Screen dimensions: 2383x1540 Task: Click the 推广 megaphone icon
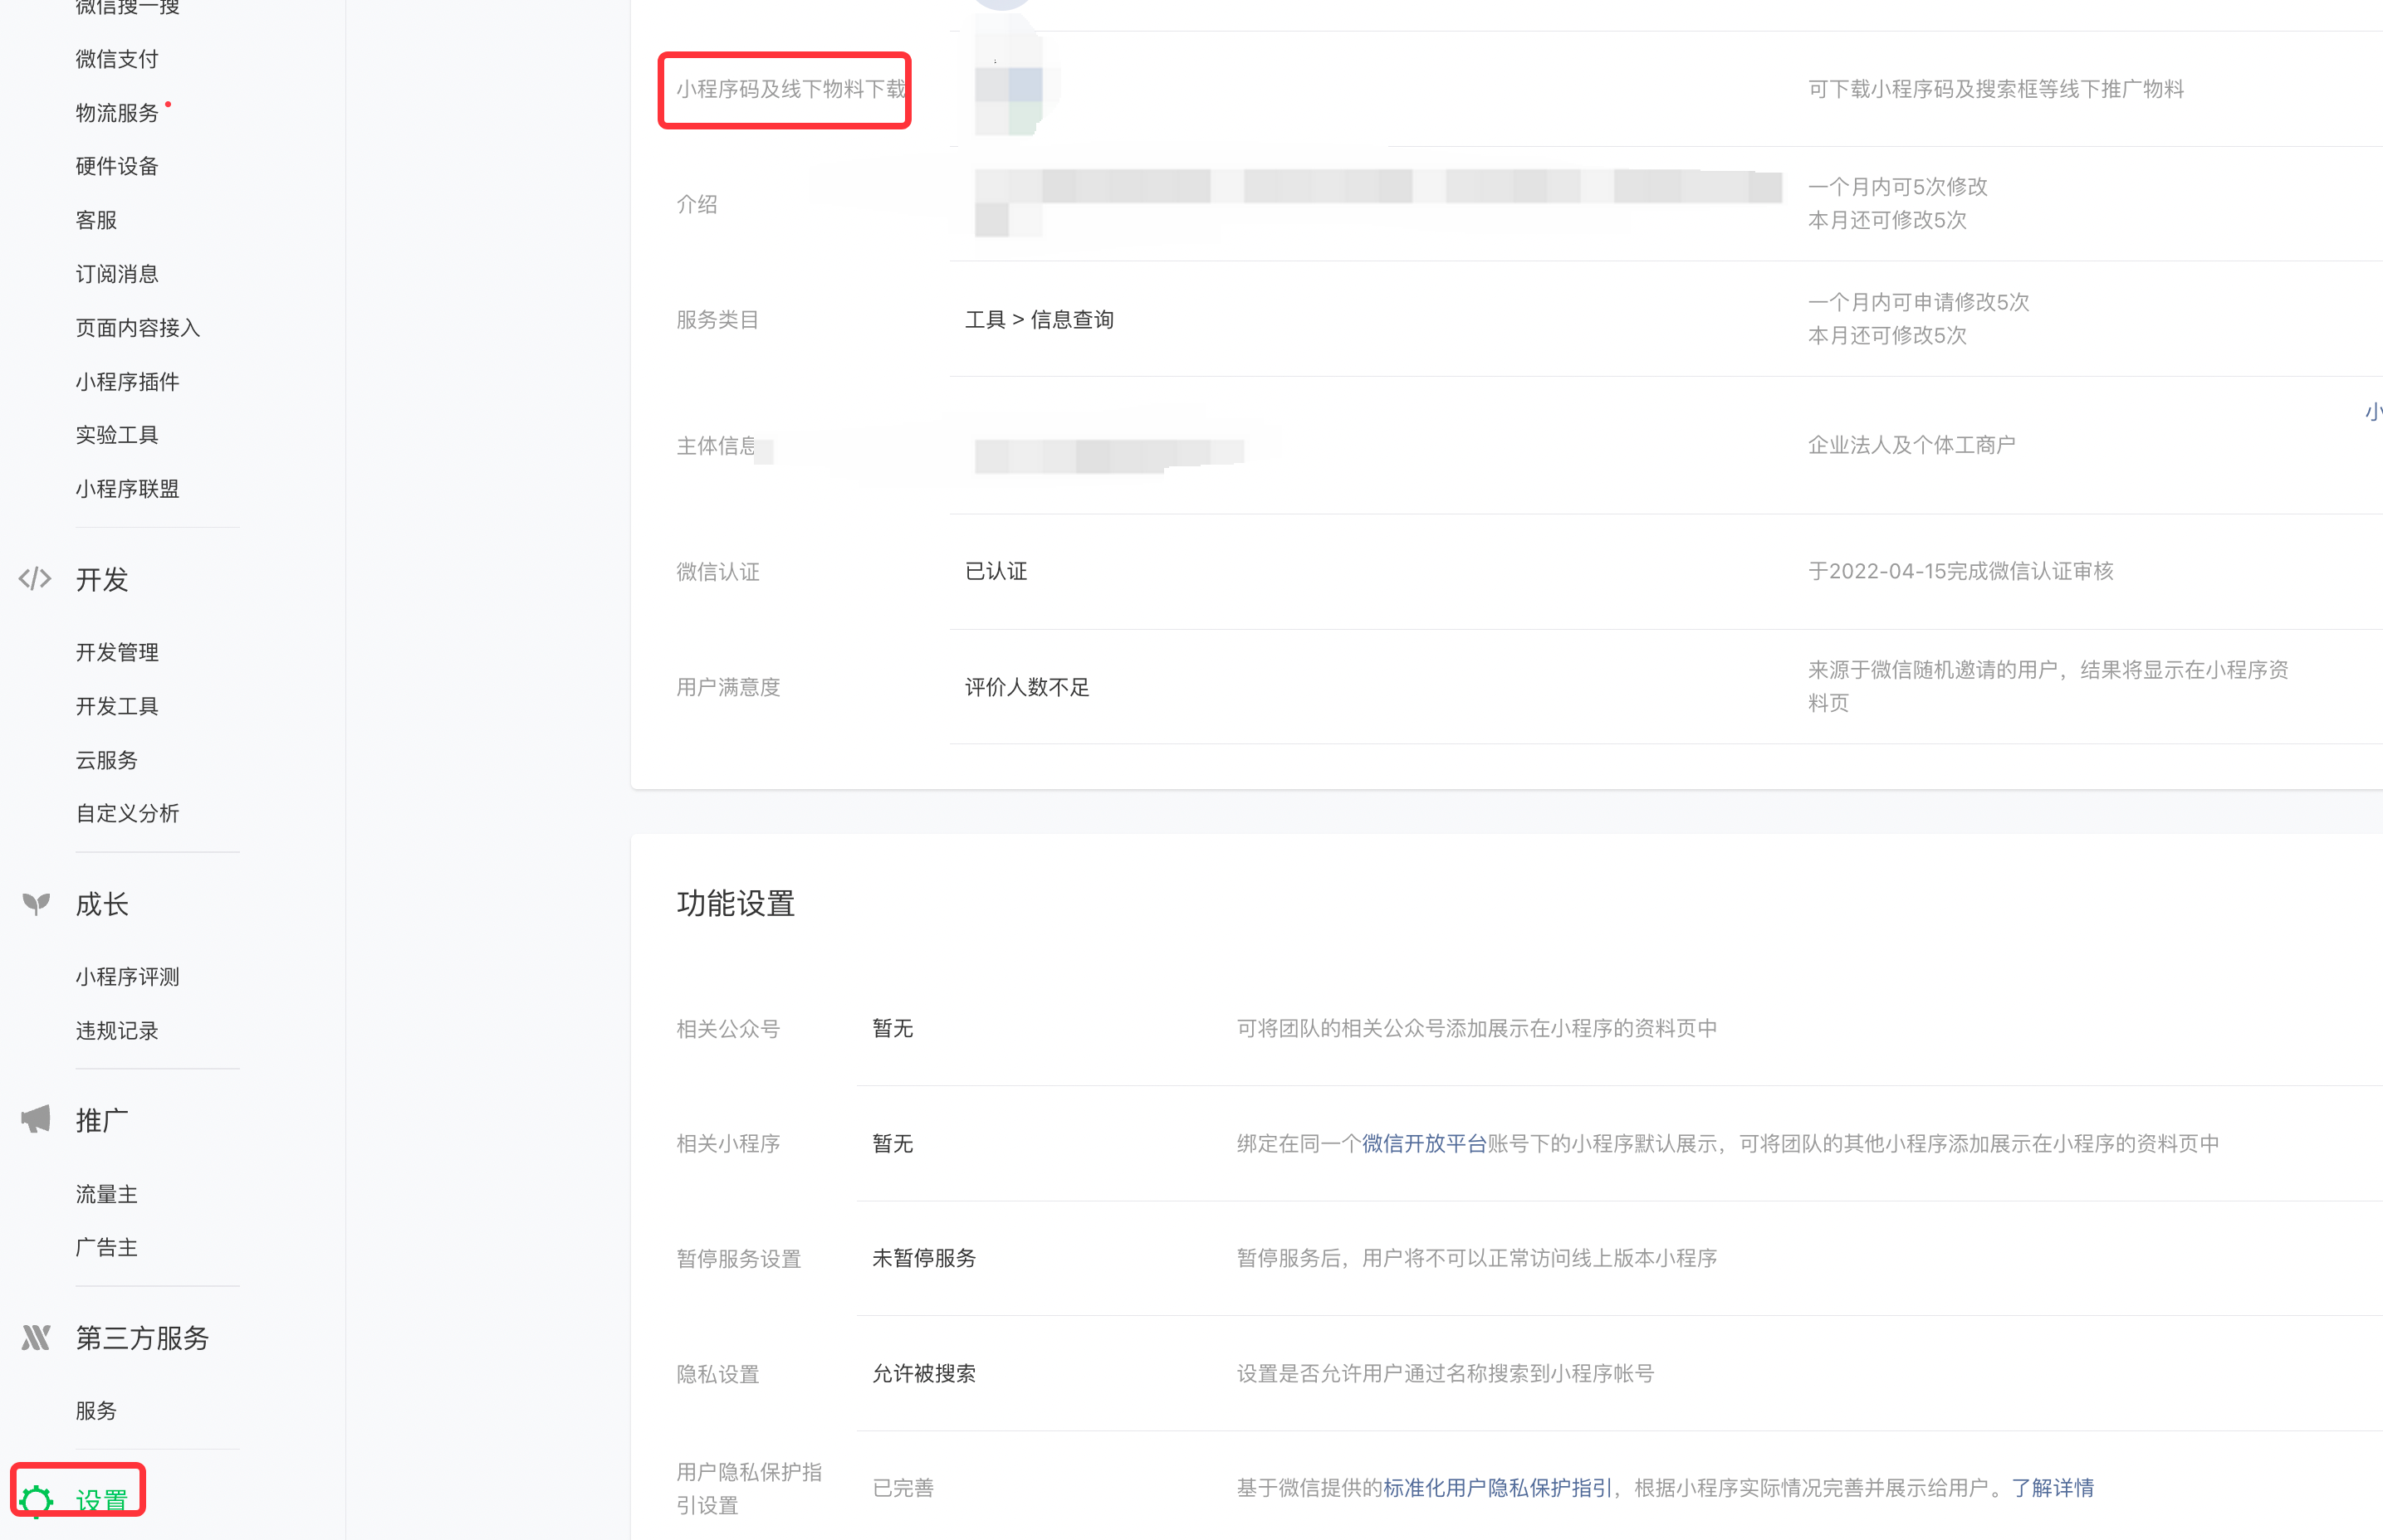pyautogui.click(x=36, y=1119)
